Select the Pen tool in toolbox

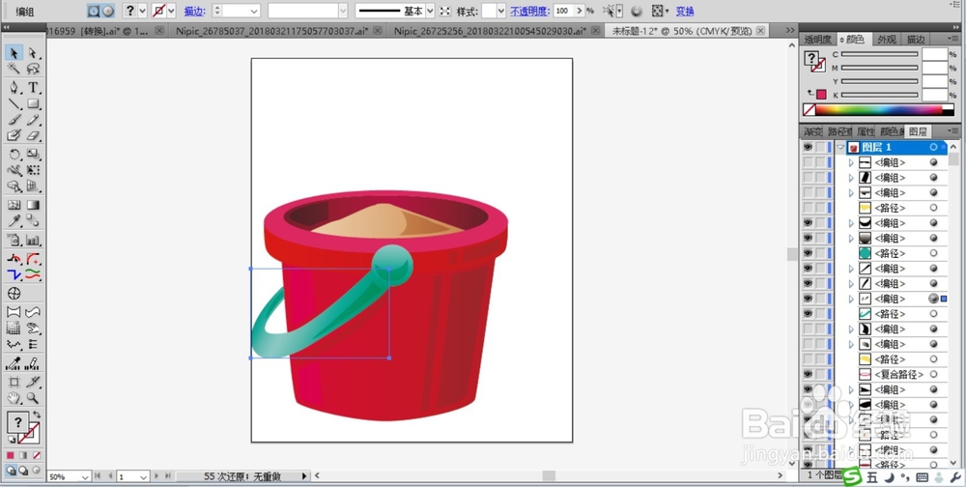pyautogui.click(x=14, y=88)
